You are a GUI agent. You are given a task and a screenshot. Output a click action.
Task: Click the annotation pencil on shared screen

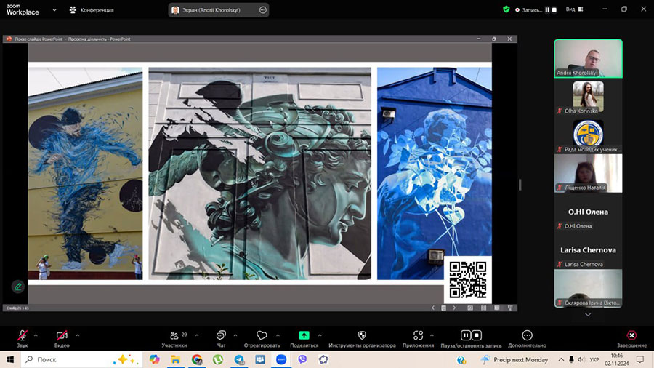18,287
